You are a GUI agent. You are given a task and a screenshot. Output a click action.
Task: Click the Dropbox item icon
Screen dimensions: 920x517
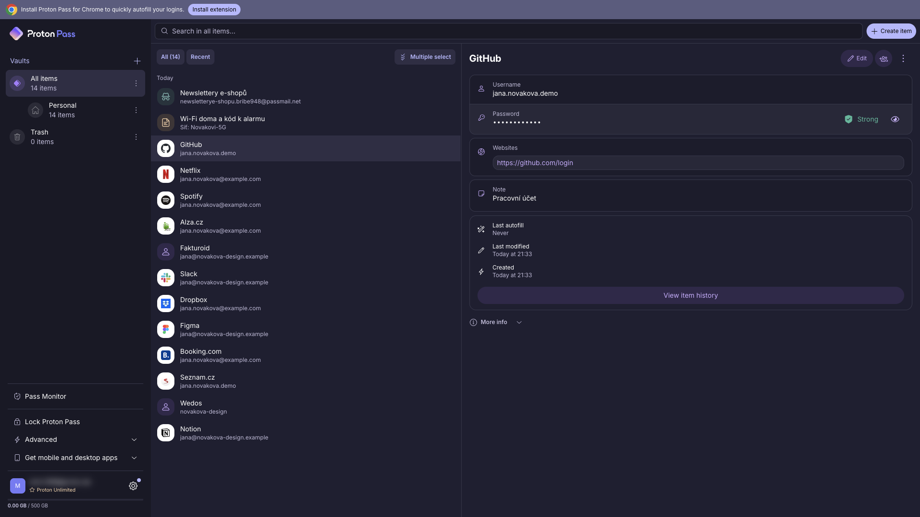click(x=166, y=303)
